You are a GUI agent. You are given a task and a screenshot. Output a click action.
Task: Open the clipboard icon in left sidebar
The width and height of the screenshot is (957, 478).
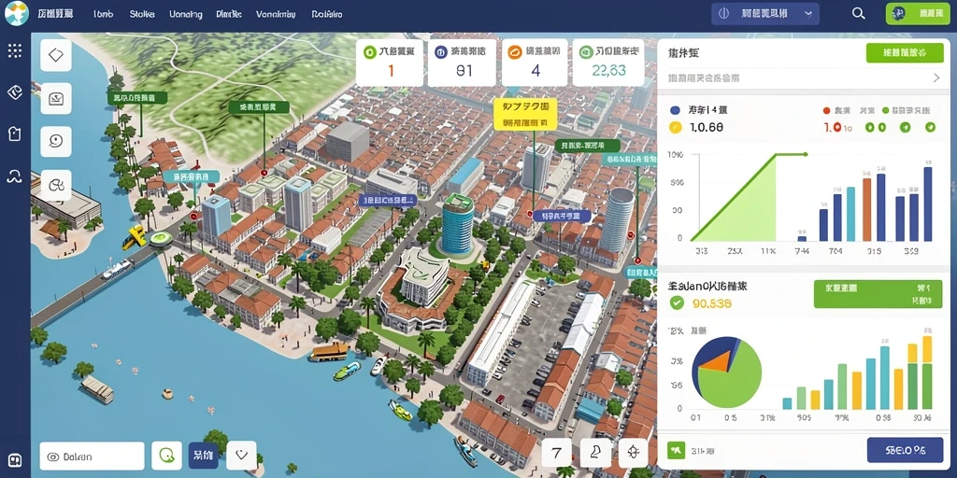(x=15, y=134)
